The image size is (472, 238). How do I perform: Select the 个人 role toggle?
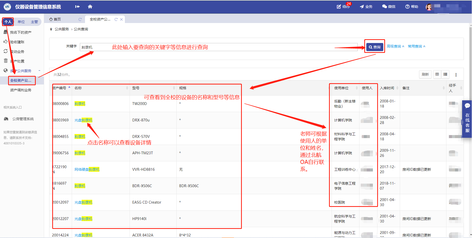click(8, 22)
